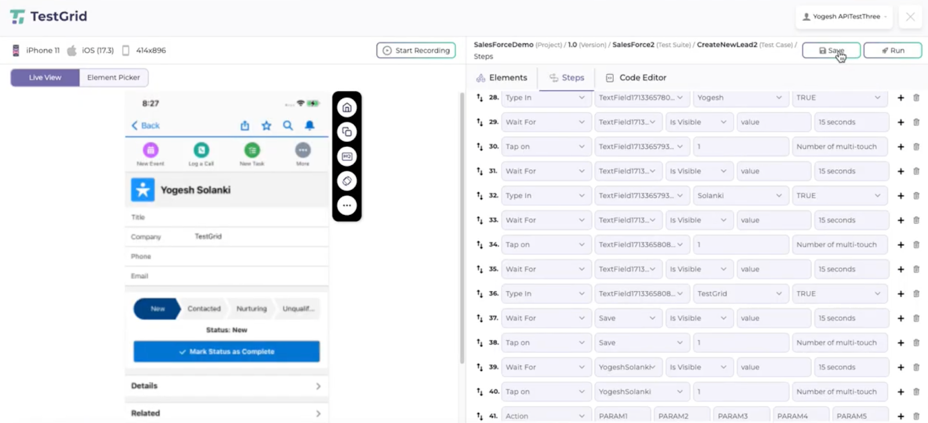Tap the Back link in phone
The height and width of the screenshot is (423, 928).
146,125
